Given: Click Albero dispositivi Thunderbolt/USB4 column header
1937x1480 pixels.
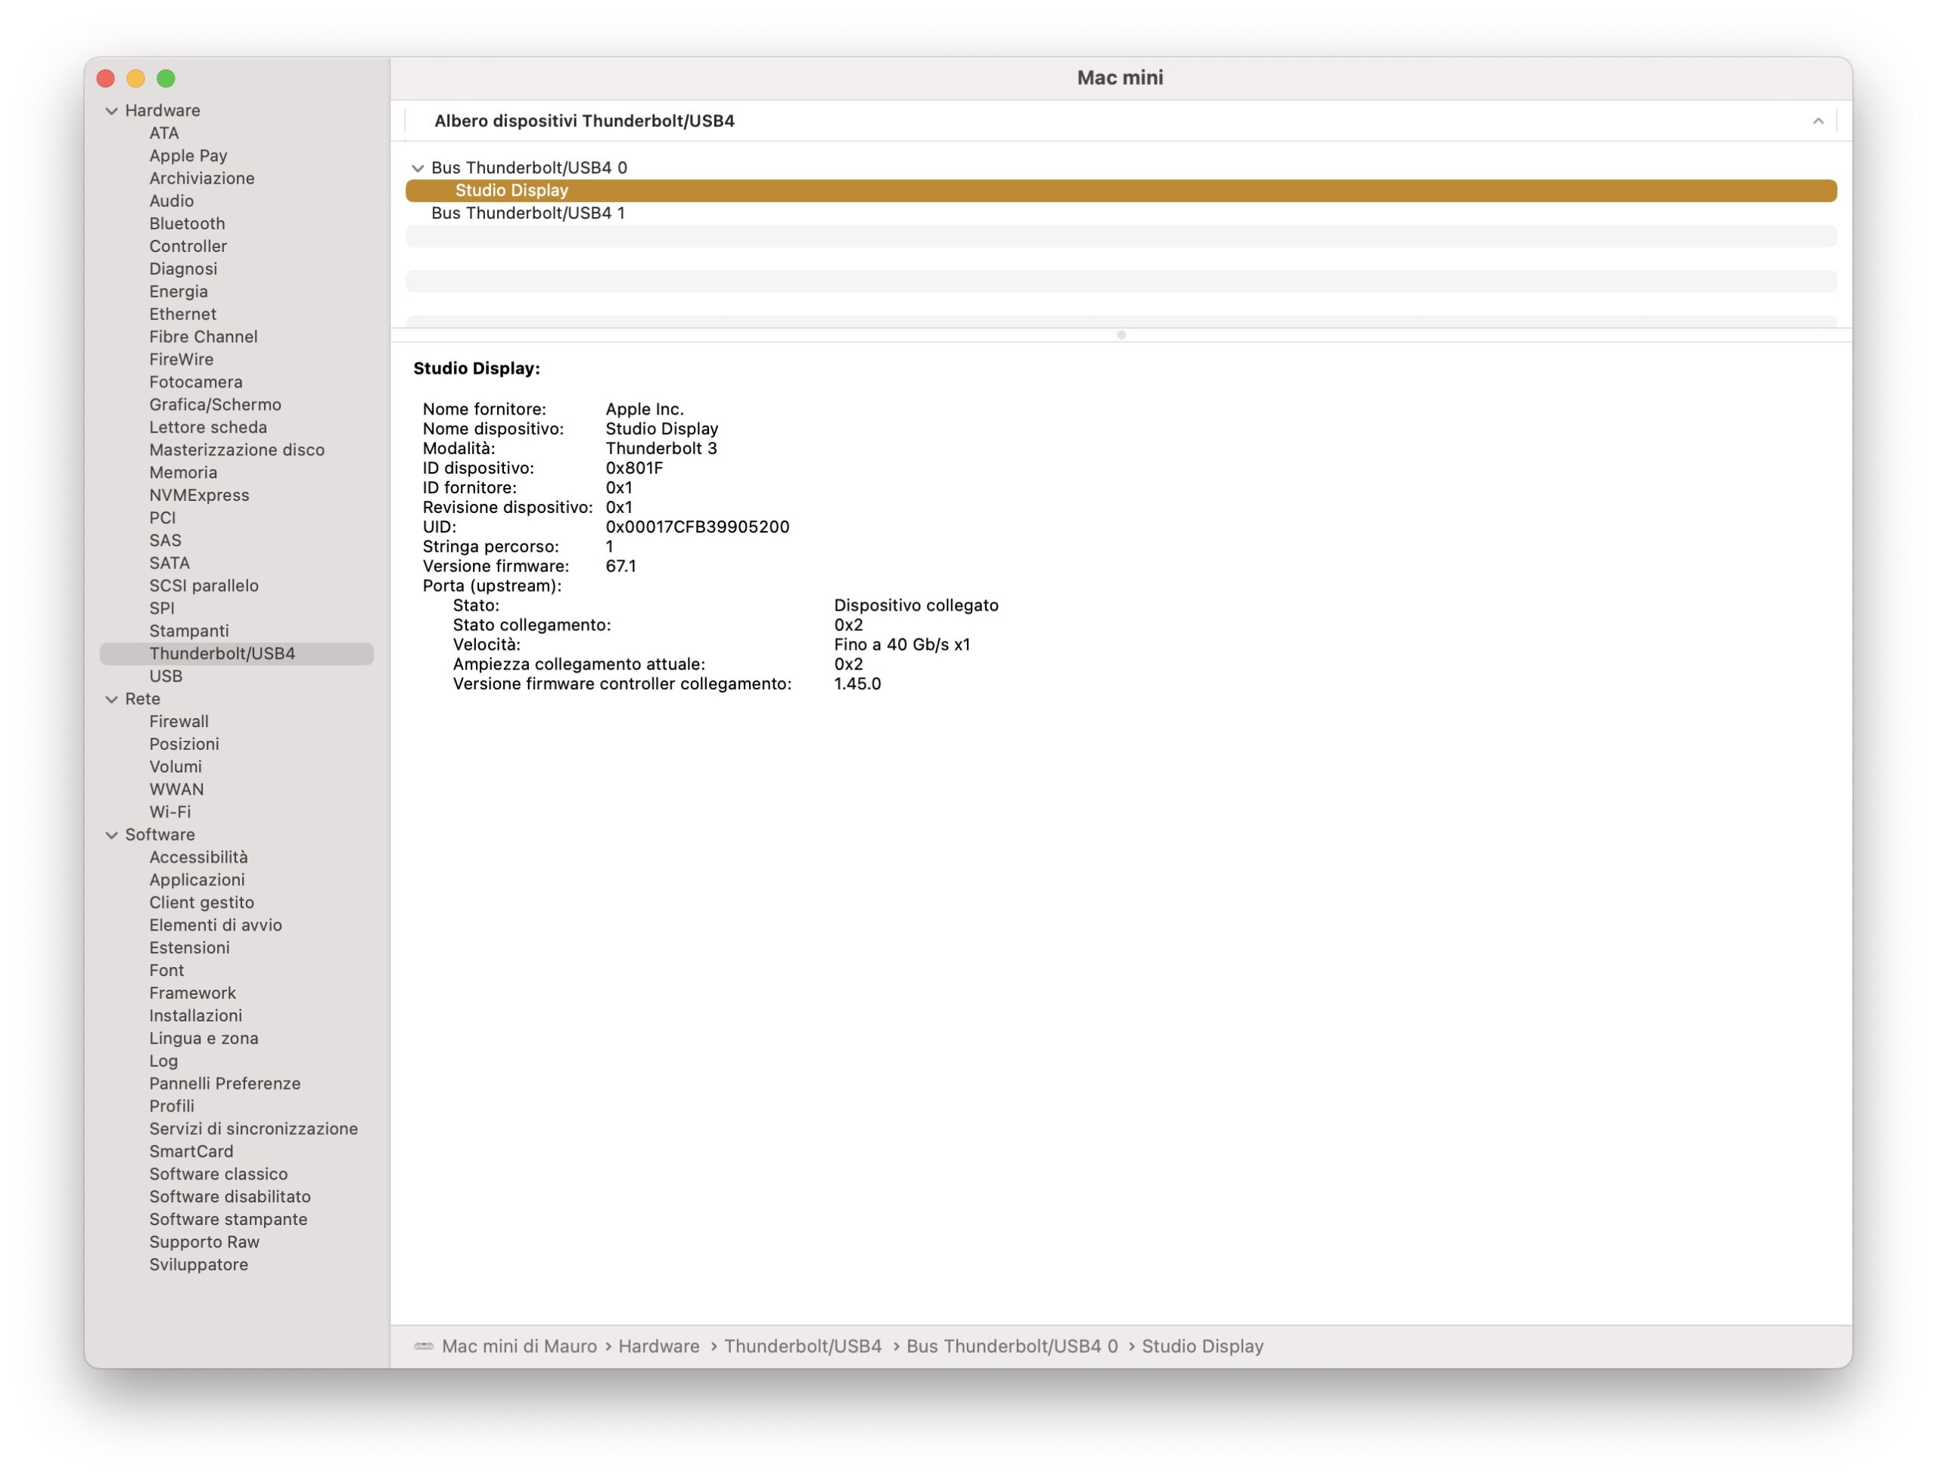Looking at the screenshot, I should 584,122.
